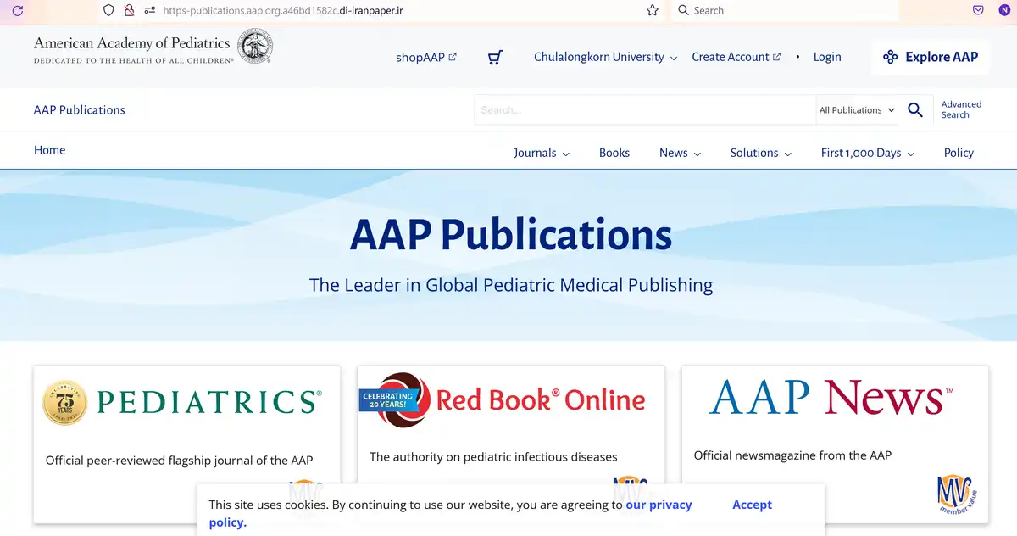Click the Pediatrics 75 Years gold badge
Image resolution: width=1017 pixels, height=536 pixels.
(65, 402)
